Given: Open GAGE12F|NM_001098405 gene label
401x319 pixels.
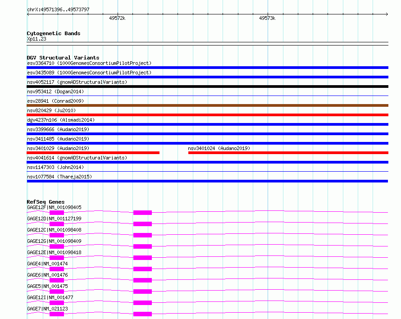Looking at the screenshot, I should click(54, 207).
